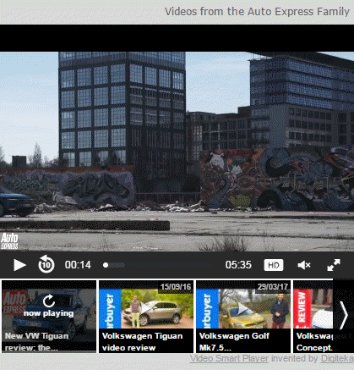Click the video progress bar handle
The height and width of the screenshot is (370, 354).
click(106, 265)
